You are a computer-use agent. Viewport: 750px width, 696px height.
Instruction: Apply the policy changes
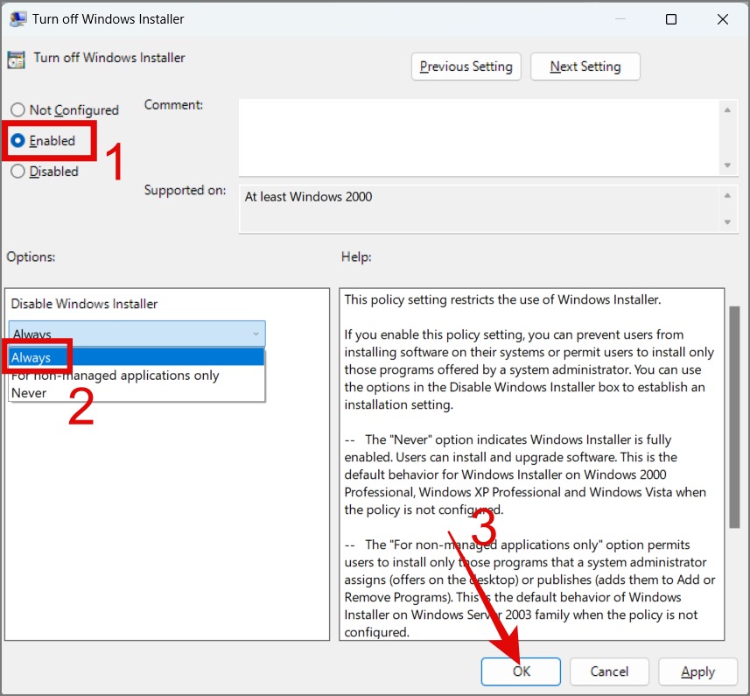pyautogui.click(x=697, y=671)
